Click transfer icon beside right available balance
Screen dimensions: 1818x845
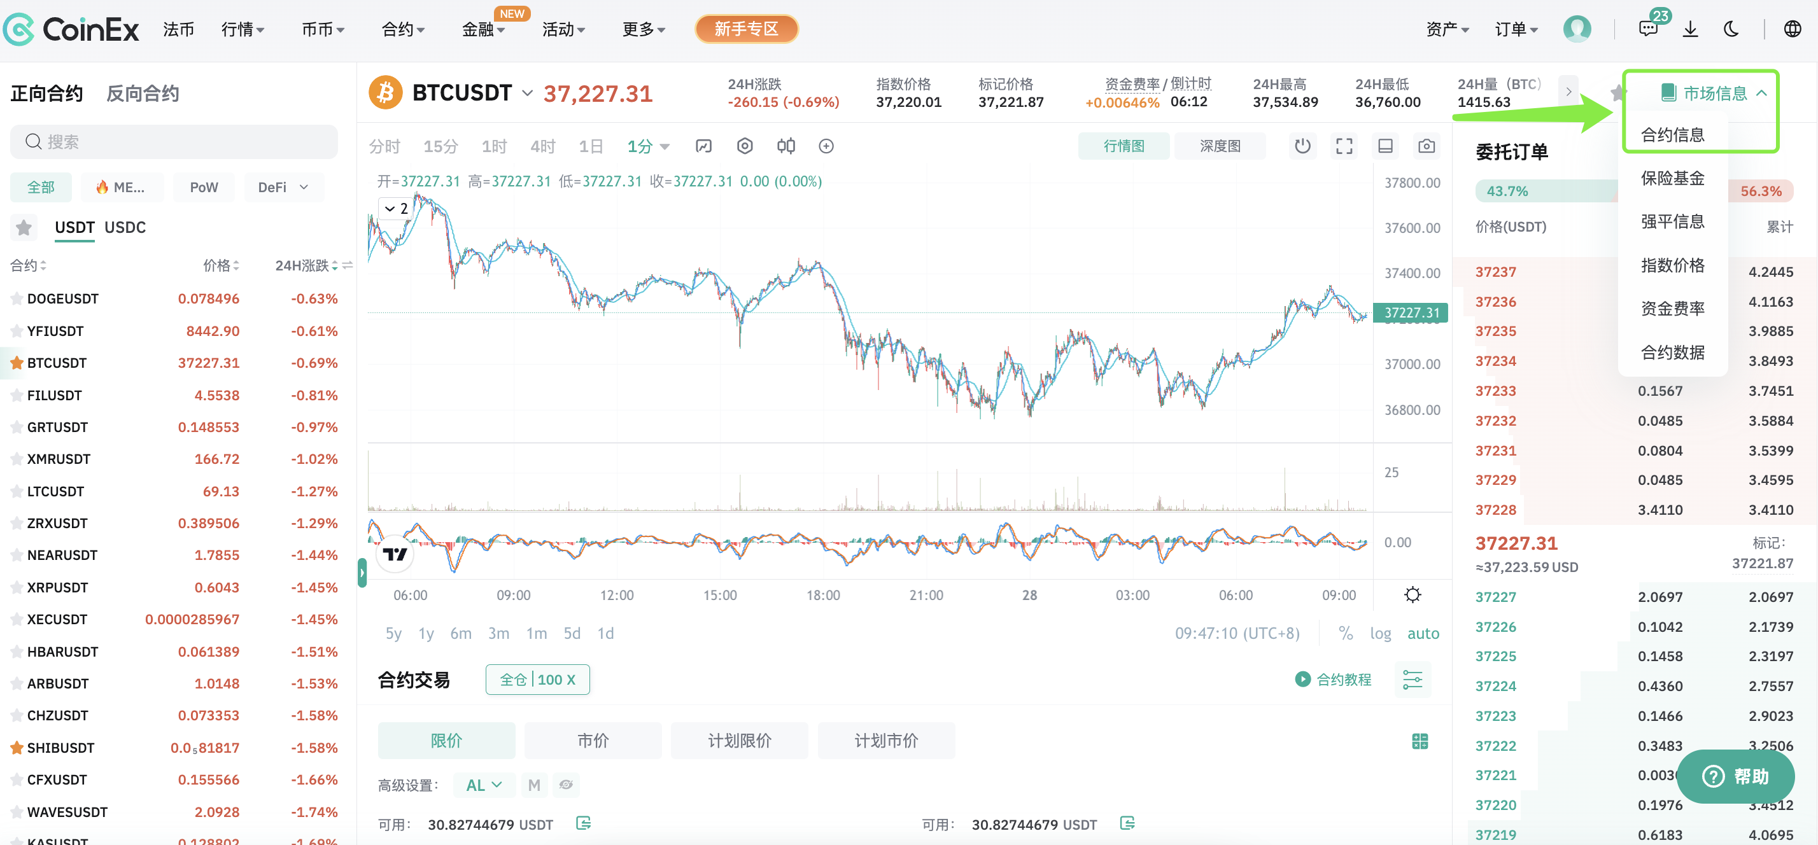1127,823
